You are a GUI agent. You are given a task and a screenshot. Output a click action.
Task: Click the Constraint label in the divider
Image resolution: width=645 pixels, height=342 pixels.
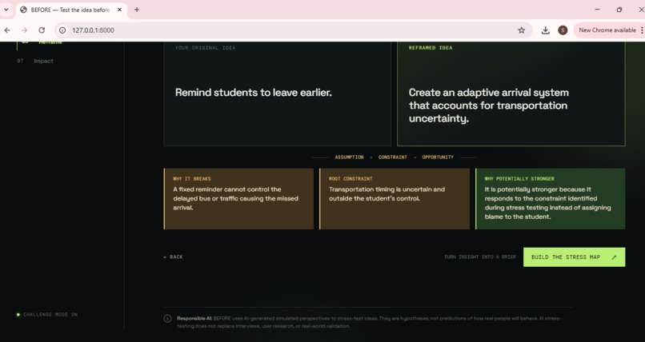[392, 157]
